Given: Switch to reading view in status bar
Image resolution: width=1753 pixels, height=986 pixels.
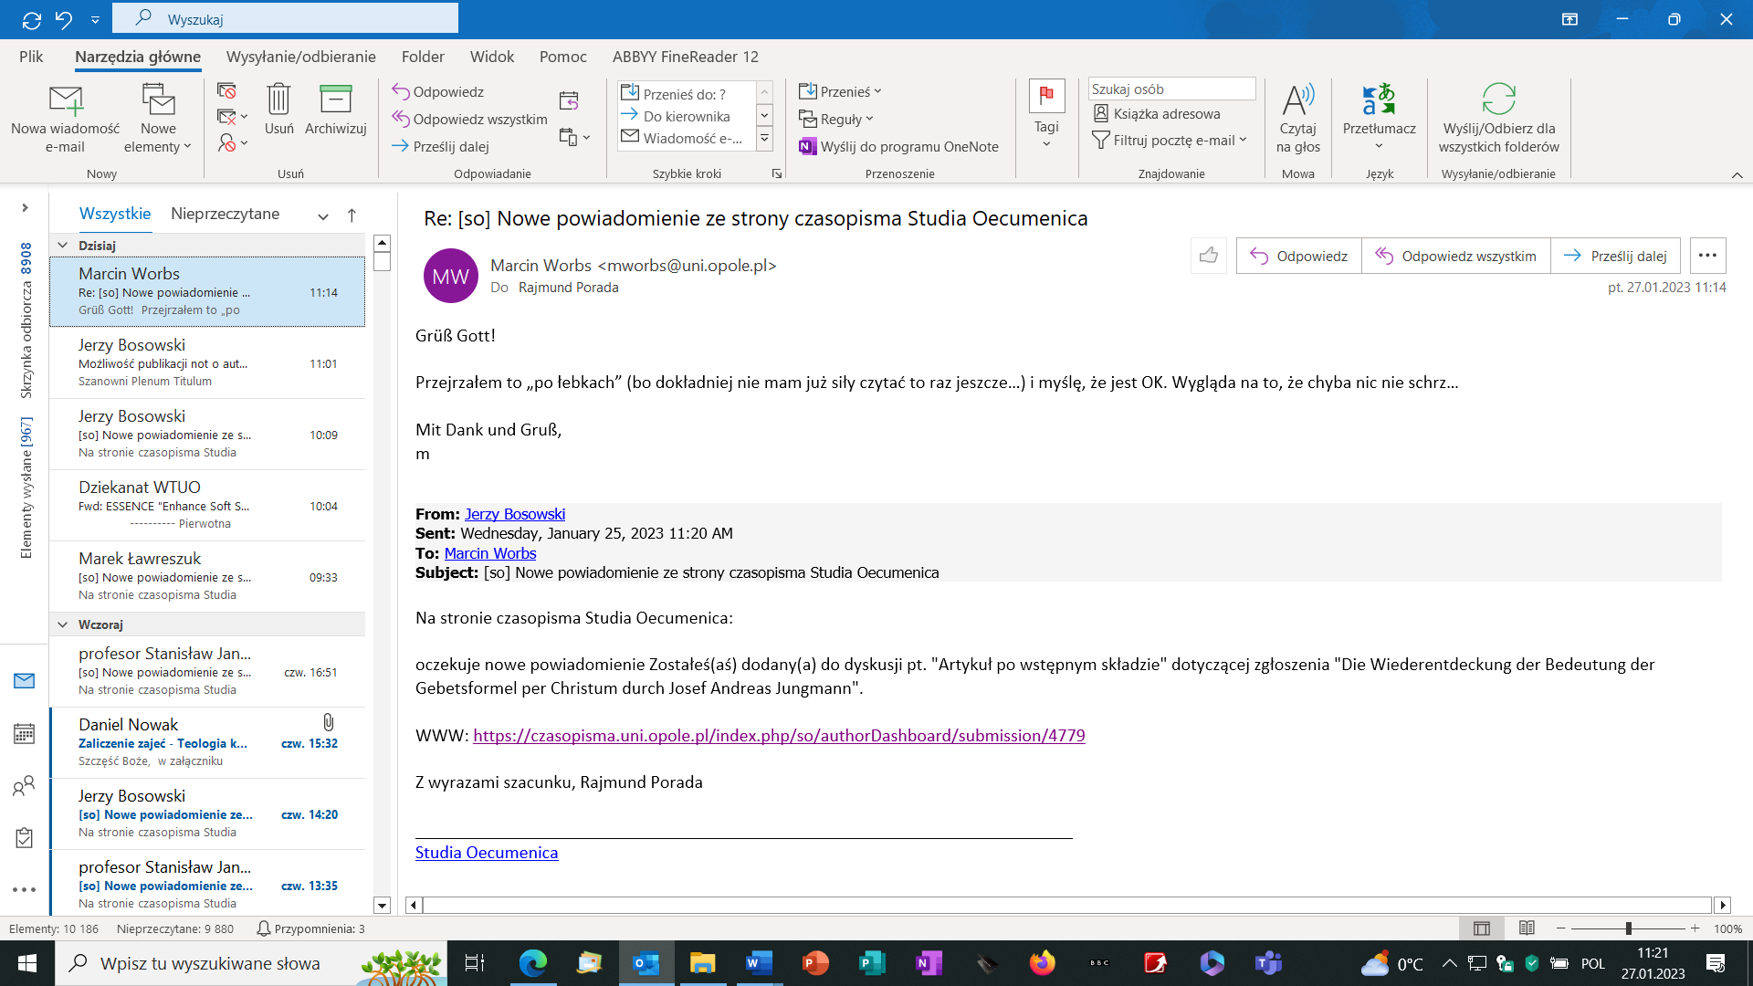Looking at the screenshot, I should 1527,928.
